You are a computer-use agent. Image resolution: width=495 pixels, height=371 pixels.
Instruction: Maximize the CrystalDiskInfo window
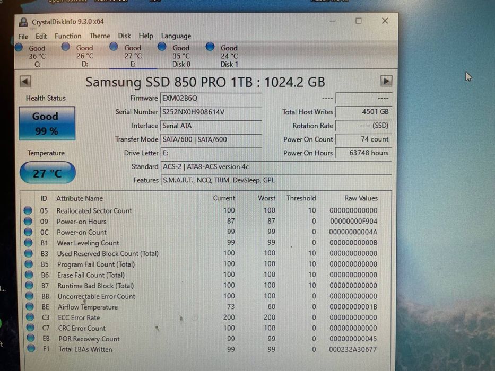pos(358,21)
